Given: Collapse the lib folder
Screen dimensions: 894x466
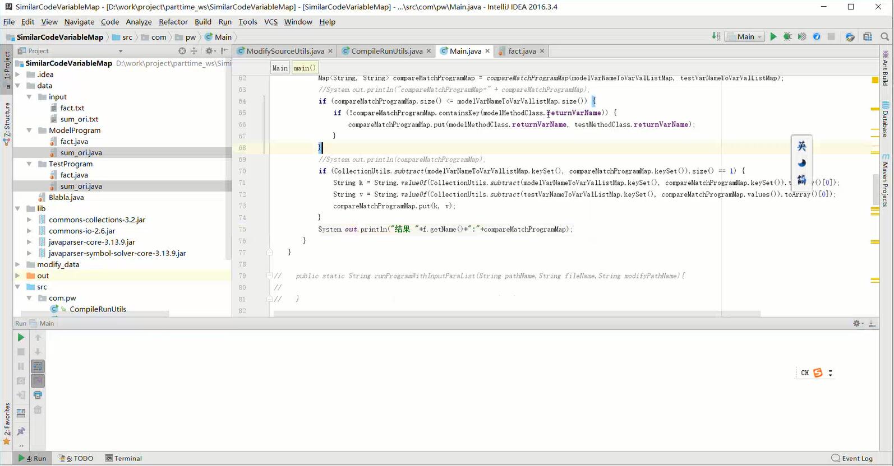Looking at the screenshot, I should pyautogui.click(x=17, y=208).
